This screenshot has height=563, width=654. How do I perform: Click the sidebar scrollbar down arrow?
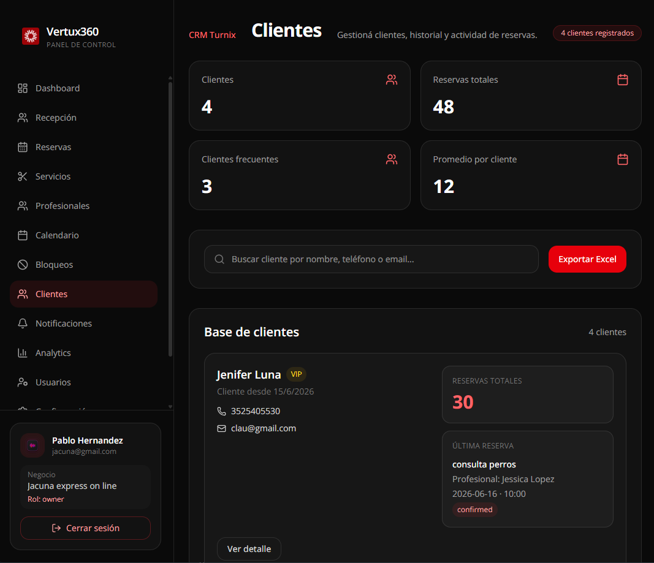[x=170, y=407]
